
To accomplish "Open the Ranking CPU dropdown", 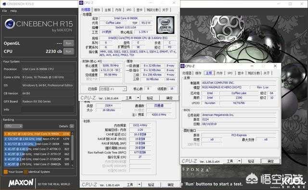I will [x=13, y=126].
